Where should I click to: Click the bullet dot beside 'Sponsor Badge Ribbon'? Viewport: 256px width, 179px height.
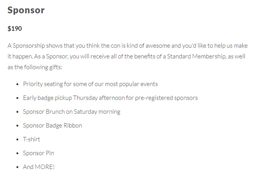coord(17,126)
